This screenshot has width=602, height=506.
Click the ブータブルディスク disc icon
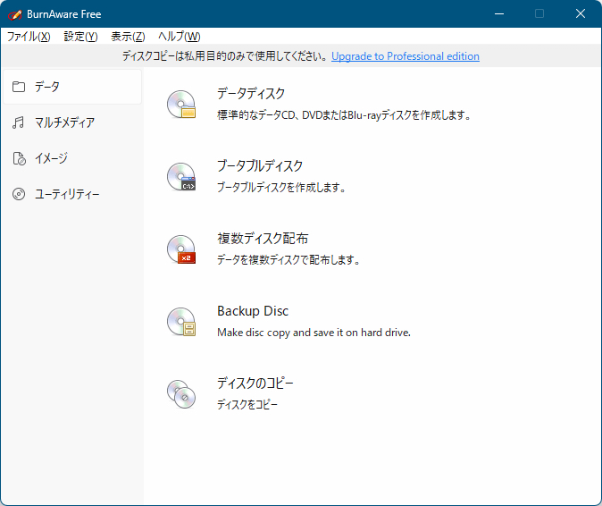pyautogui.click(x=181, y=176)
